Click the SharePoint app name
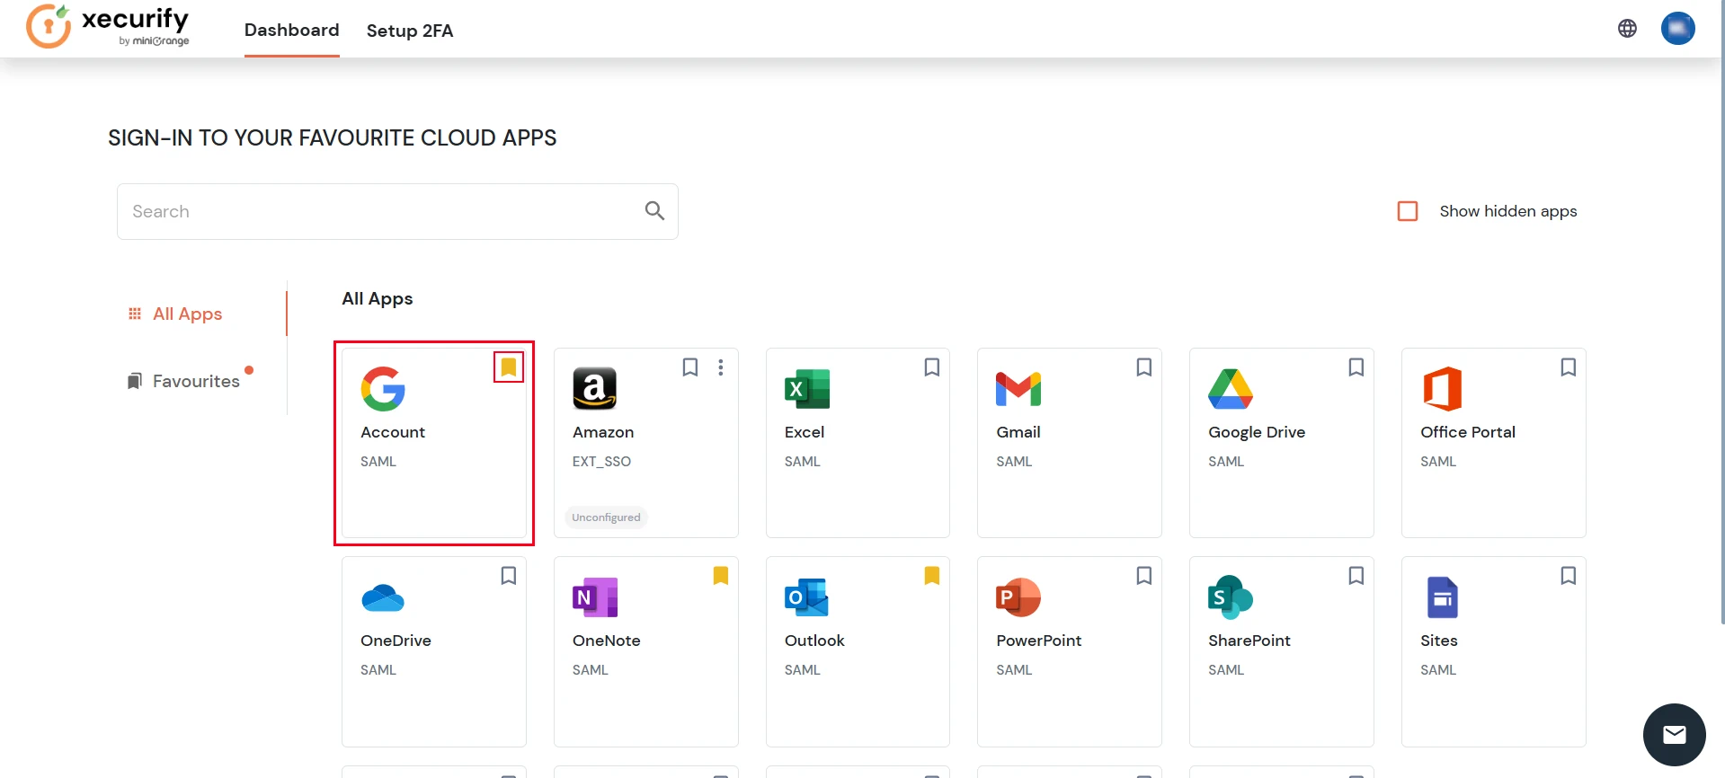This screenshot has width=1725, height=778. [x=1249, y=641]
